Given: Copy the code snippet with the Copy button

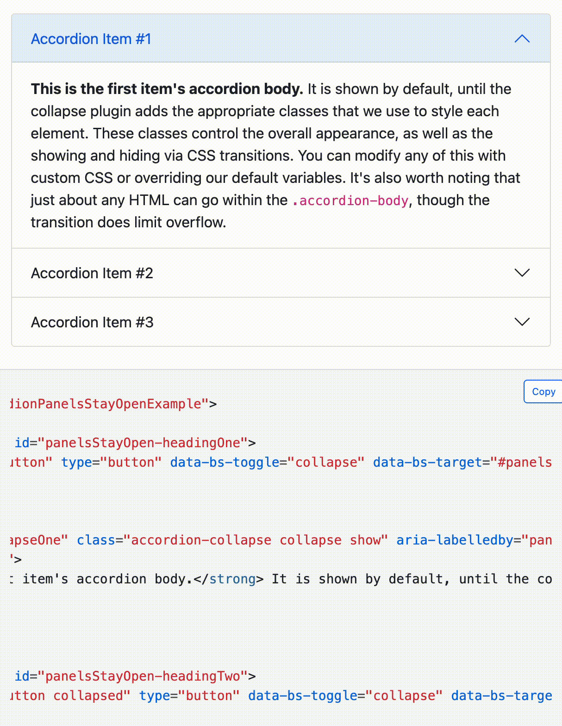Looking at the screenshot, I should 543,392.
